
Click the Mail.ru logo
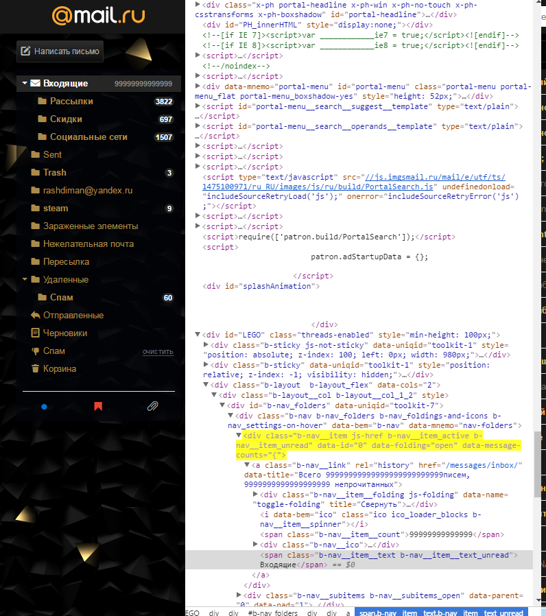click(x=98, y=16)
